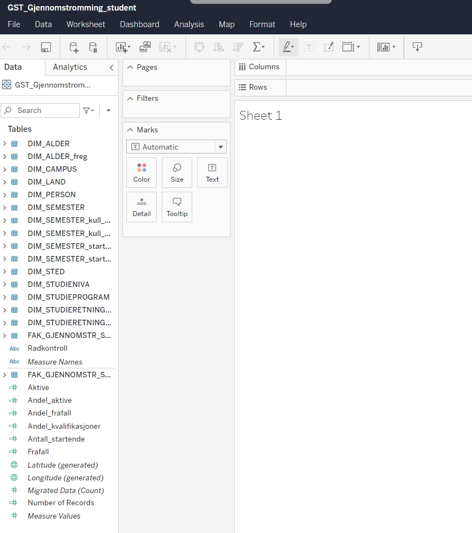
Task: Collapse the Filters card
Action: (130, 98)
